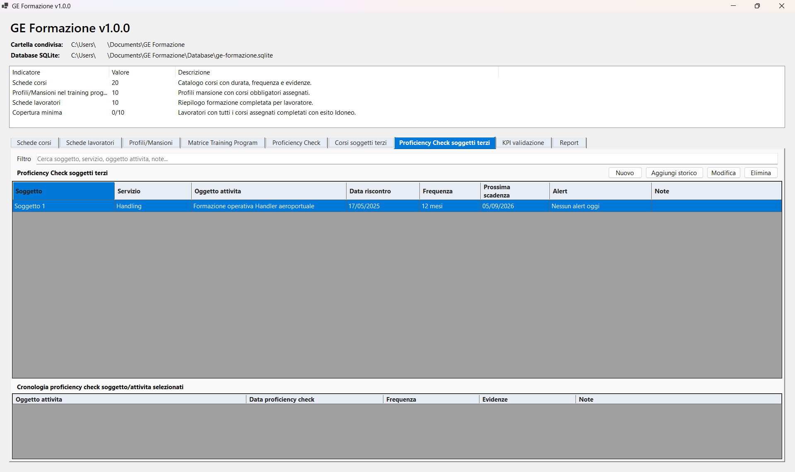Click the Frequenza header in Cronologia grid
The height and width of the screenshot is (472, 795).
pos(431,400)
